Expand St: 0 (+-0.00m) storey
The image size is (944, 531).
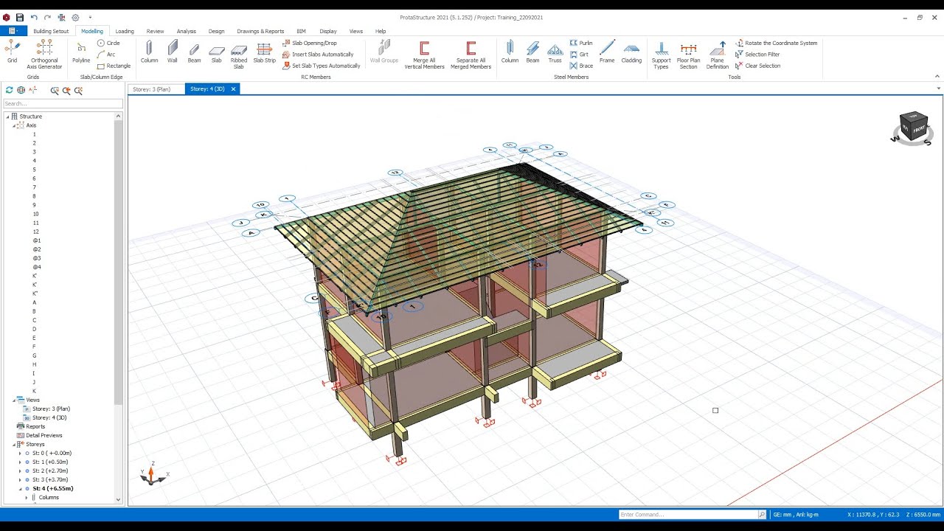pos(21,453)
